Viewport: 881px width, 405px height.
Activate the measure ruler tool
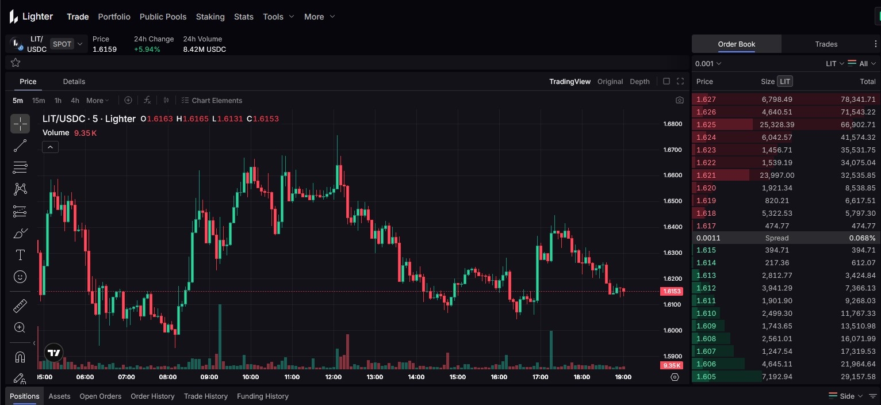click(20, 305)
